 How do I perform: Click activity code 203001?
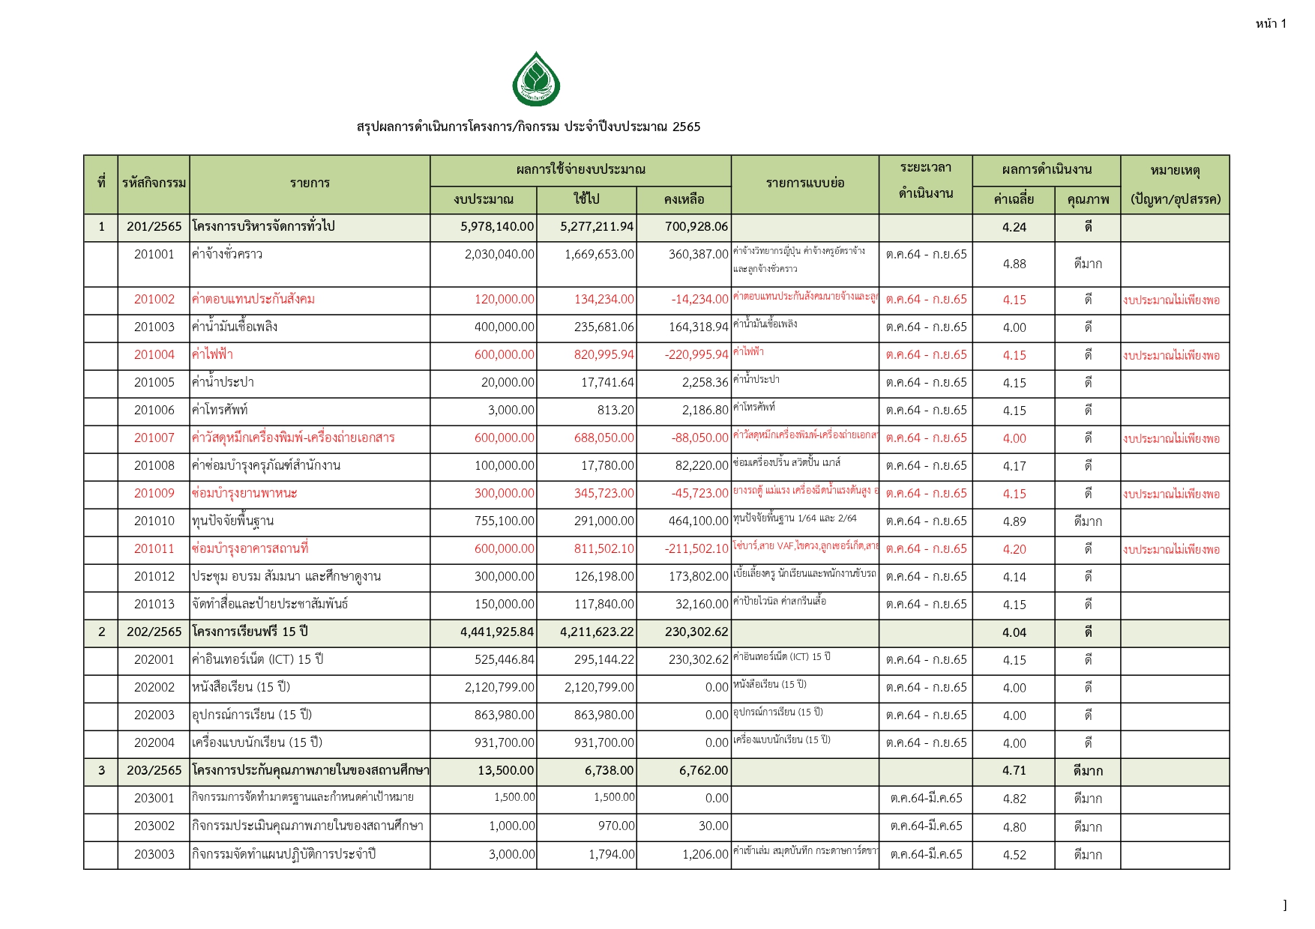click(154, 799)
